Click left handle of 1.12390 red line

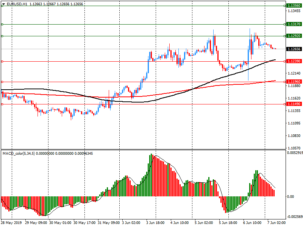point(2,61)
